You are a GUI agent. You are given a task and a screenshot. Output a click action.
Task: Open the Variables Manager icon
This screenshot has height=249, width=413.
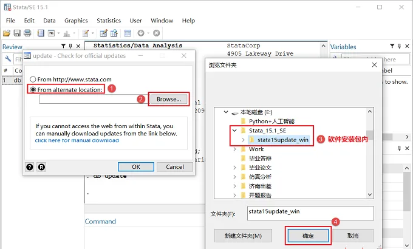tap(128, 33)
